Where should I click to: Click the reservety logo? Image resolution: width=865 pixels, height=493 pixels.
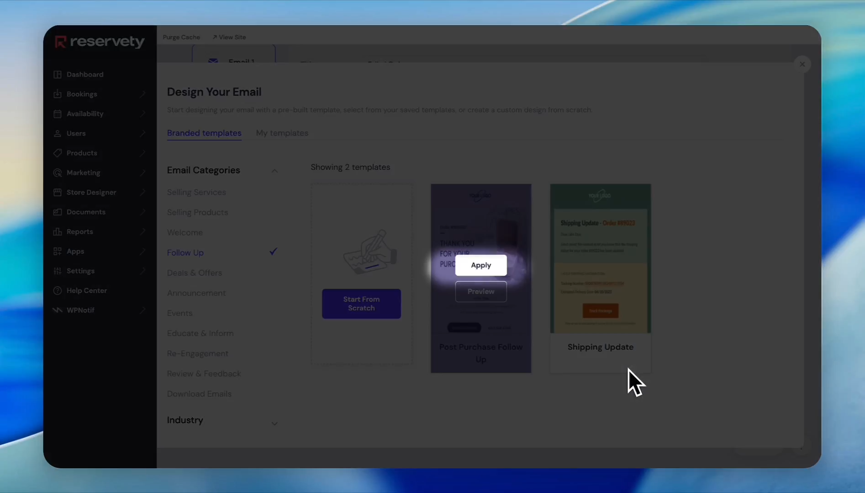coord(100,42)
